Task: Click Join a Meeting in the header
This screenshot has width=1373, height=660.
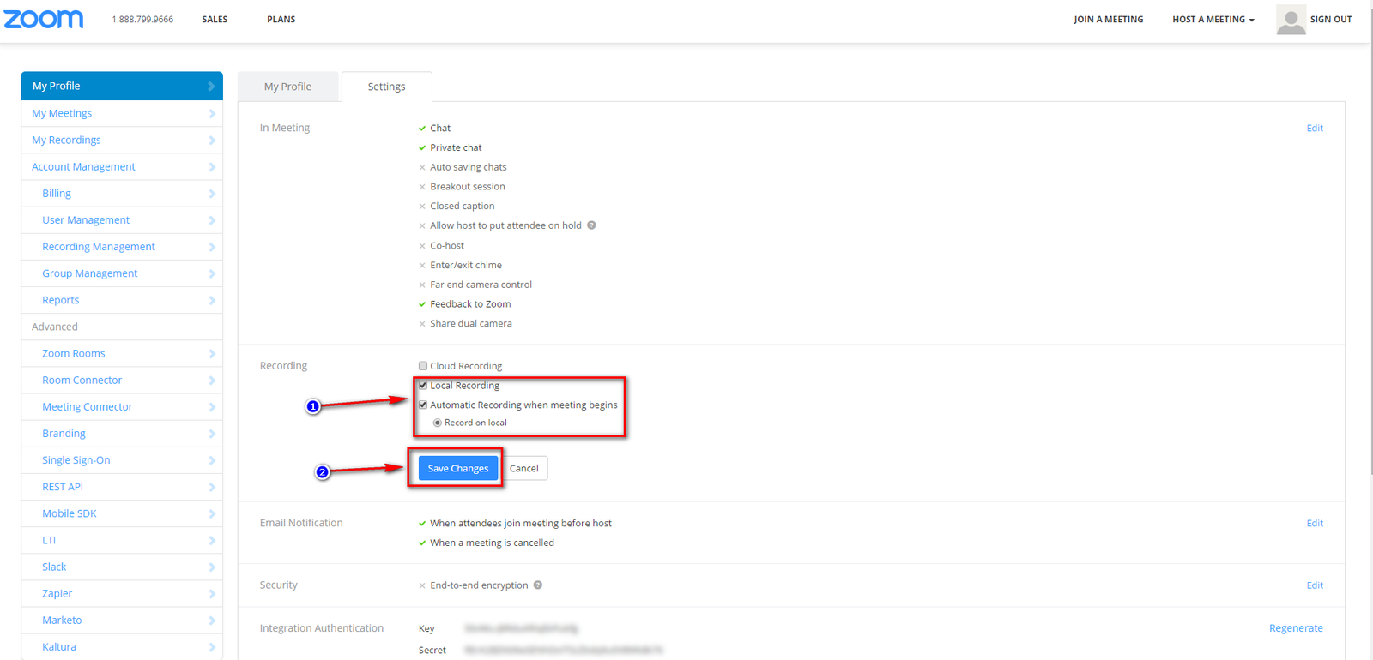Action: pos(1109,20)
